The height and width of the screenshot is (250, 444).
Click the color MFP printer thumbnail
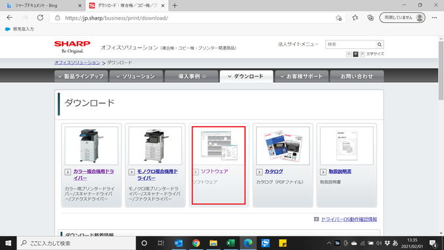[x=91, y=146]
